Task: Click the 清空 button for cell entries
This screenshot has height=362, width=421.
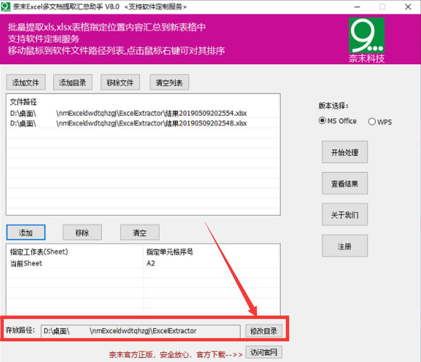Action: 139,233
